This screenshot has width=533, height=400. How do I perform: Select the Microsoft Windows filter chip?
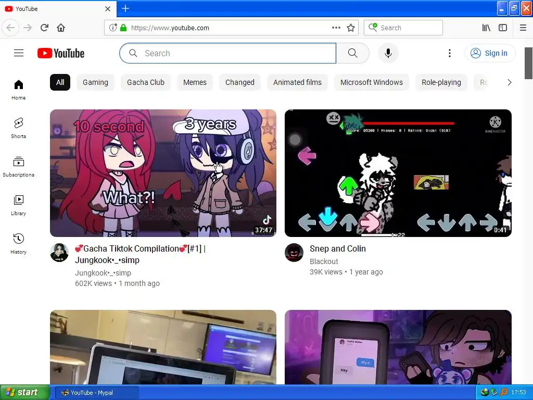tap(372, 82)
